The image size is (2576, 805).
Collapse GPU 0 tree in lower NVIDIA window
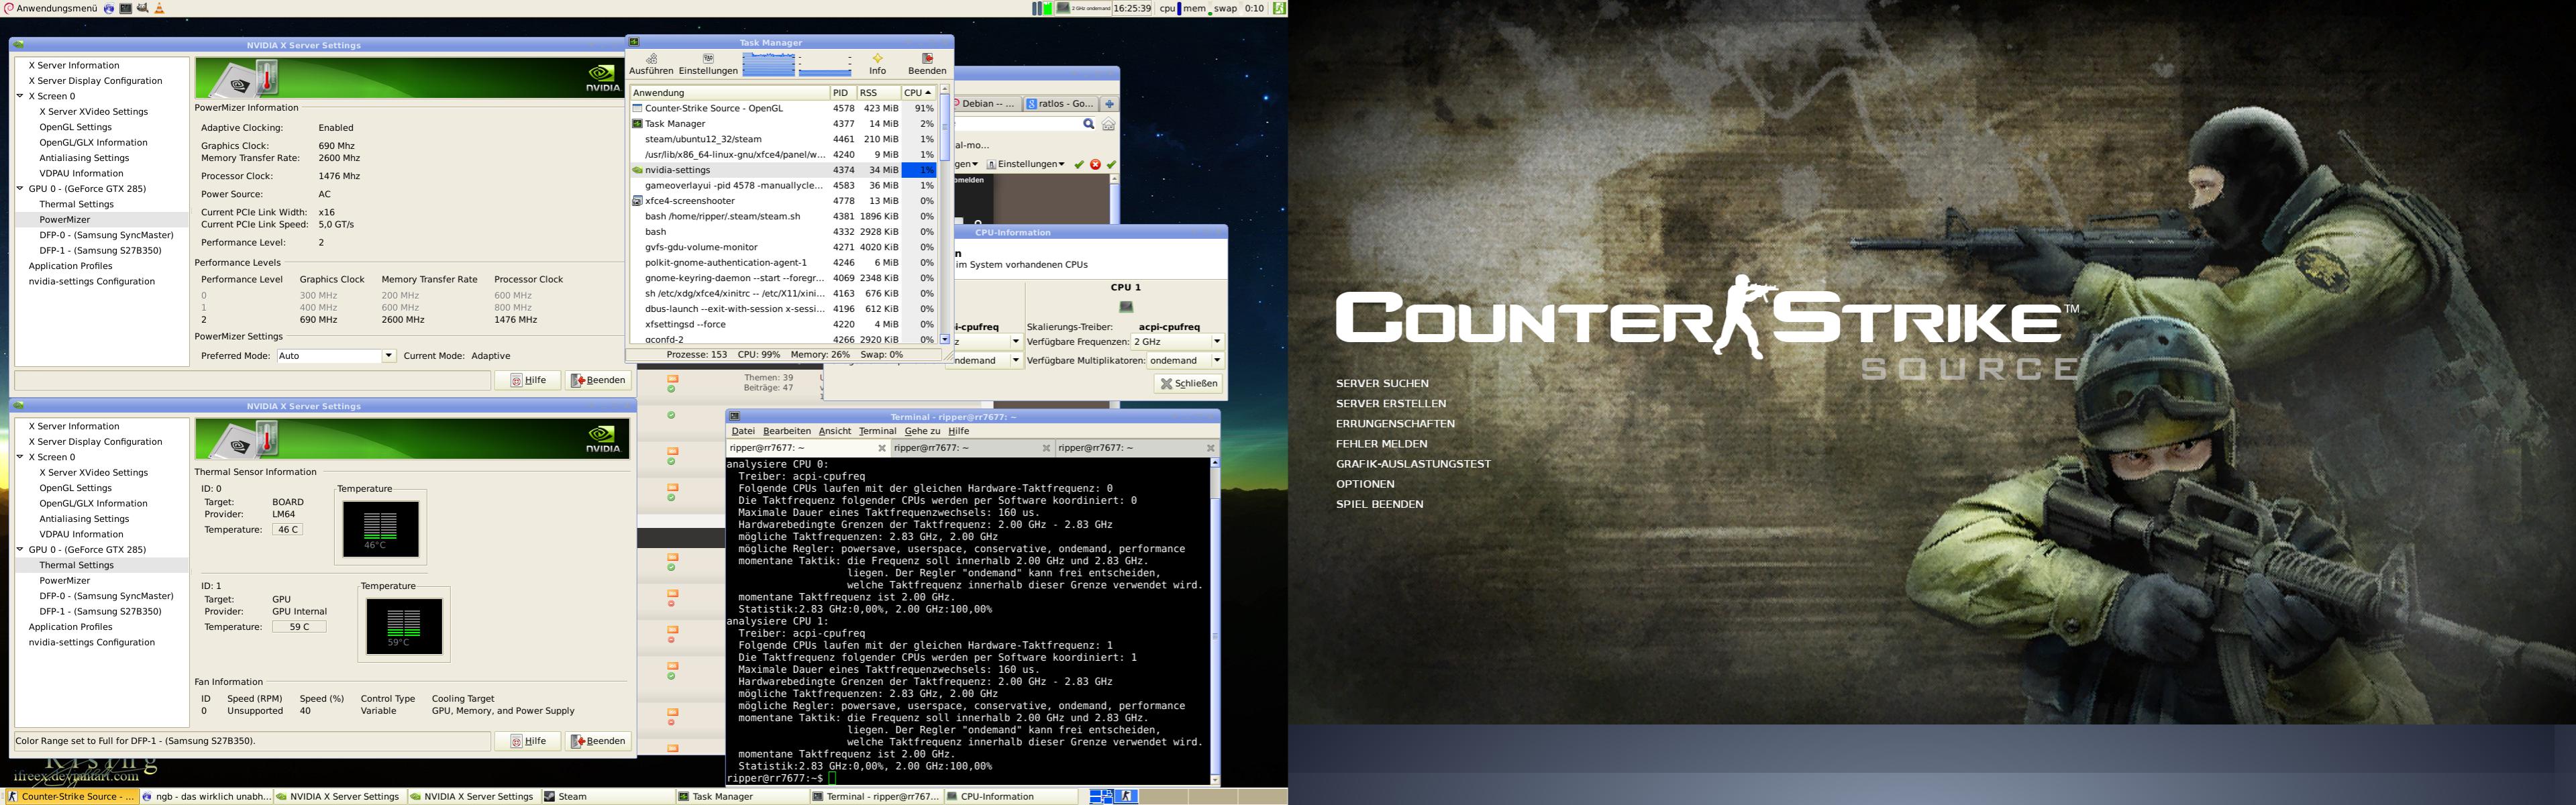click(x=20, y=549)
